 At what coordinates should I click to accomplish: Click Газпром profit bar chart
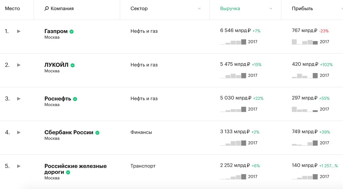[305, 42]
